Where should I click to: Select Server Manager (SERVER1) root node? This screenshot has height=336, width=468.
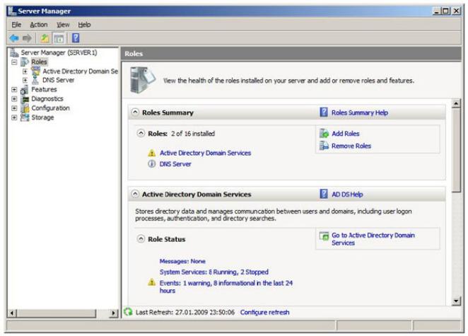point(59,53)
